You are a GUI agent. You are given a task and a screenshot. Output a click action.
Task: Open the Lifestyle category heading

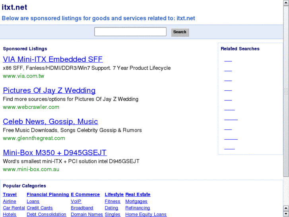(114, 194)
